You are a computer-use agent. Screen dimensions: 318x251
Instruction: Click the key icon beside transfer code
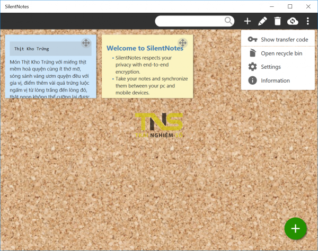click(x=252, y=39)
